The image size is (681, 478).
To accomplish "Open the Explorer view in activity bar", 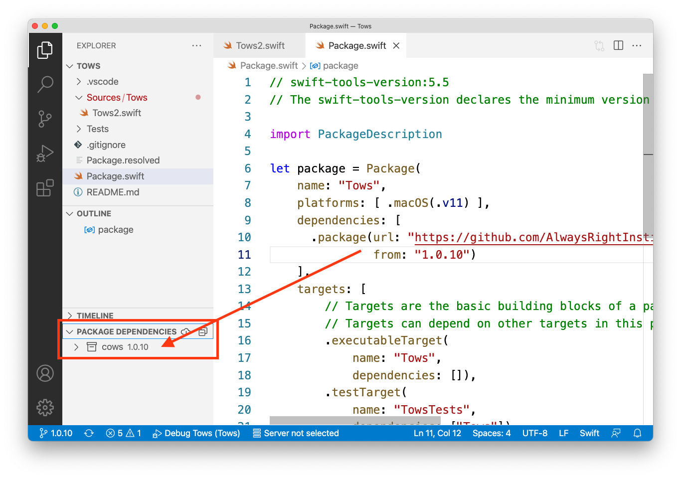I will pos(45,50).
